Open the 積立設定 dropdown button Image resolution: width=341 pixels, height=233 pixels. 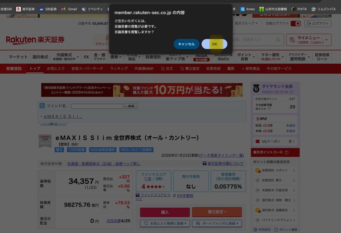[217, 212]
